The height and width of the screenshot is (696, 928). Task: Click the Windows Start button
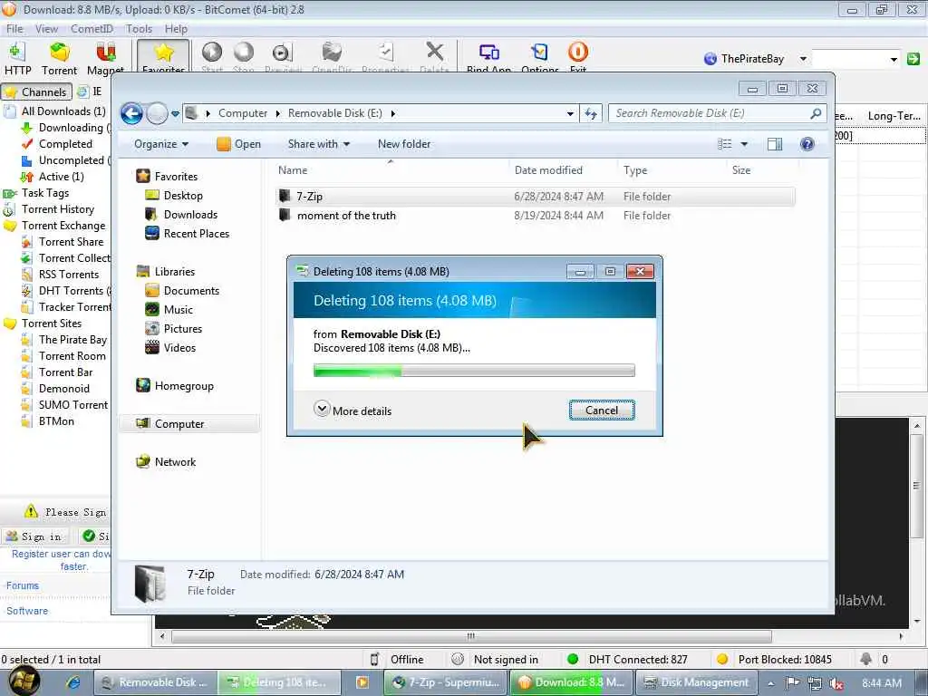click(24, 681)
